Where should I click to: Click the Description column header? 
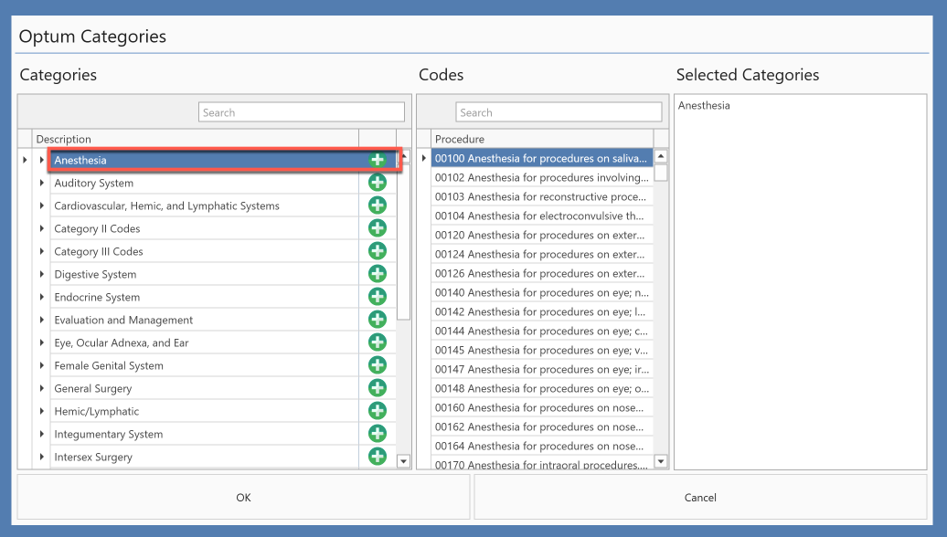(196, 139)
